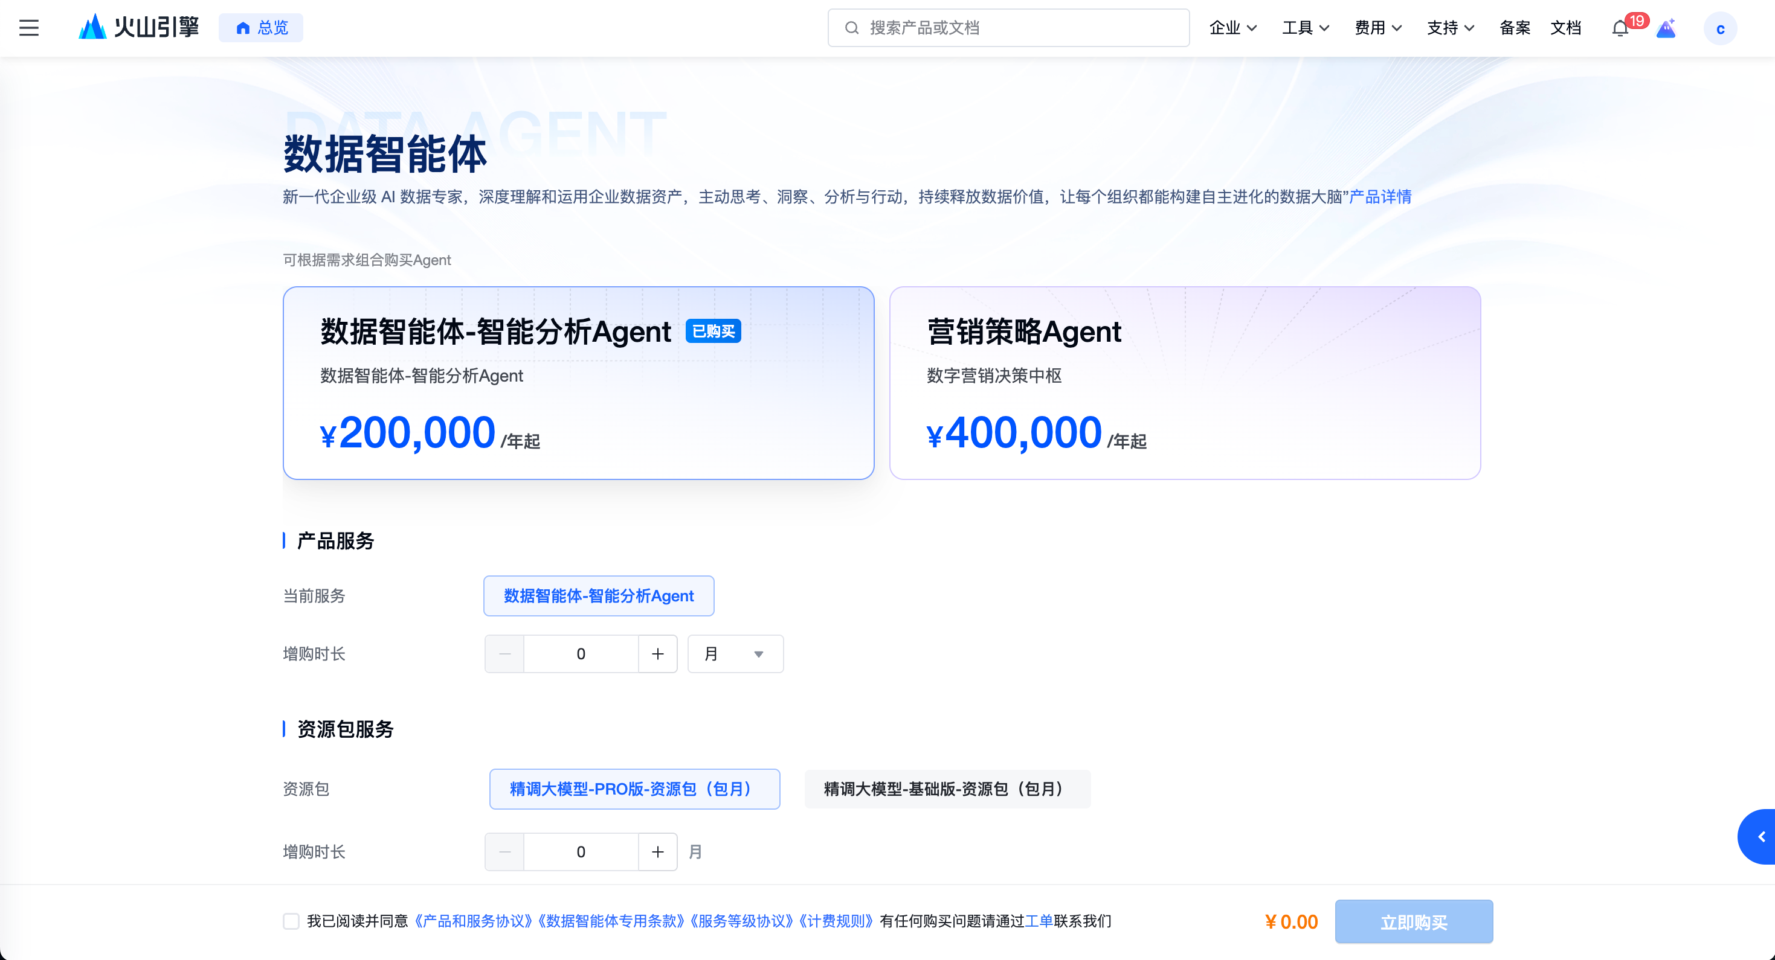1775x960 pixels.
Task: Select 精调大模型-基础版-资源包 option
Action: click(947, 789)
